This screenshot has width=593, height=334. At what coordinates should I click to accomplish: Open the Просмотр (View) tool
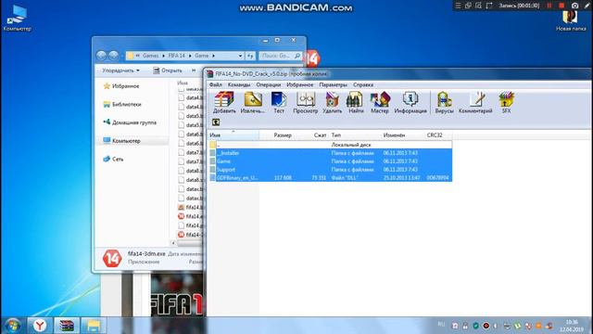[305, 102]
